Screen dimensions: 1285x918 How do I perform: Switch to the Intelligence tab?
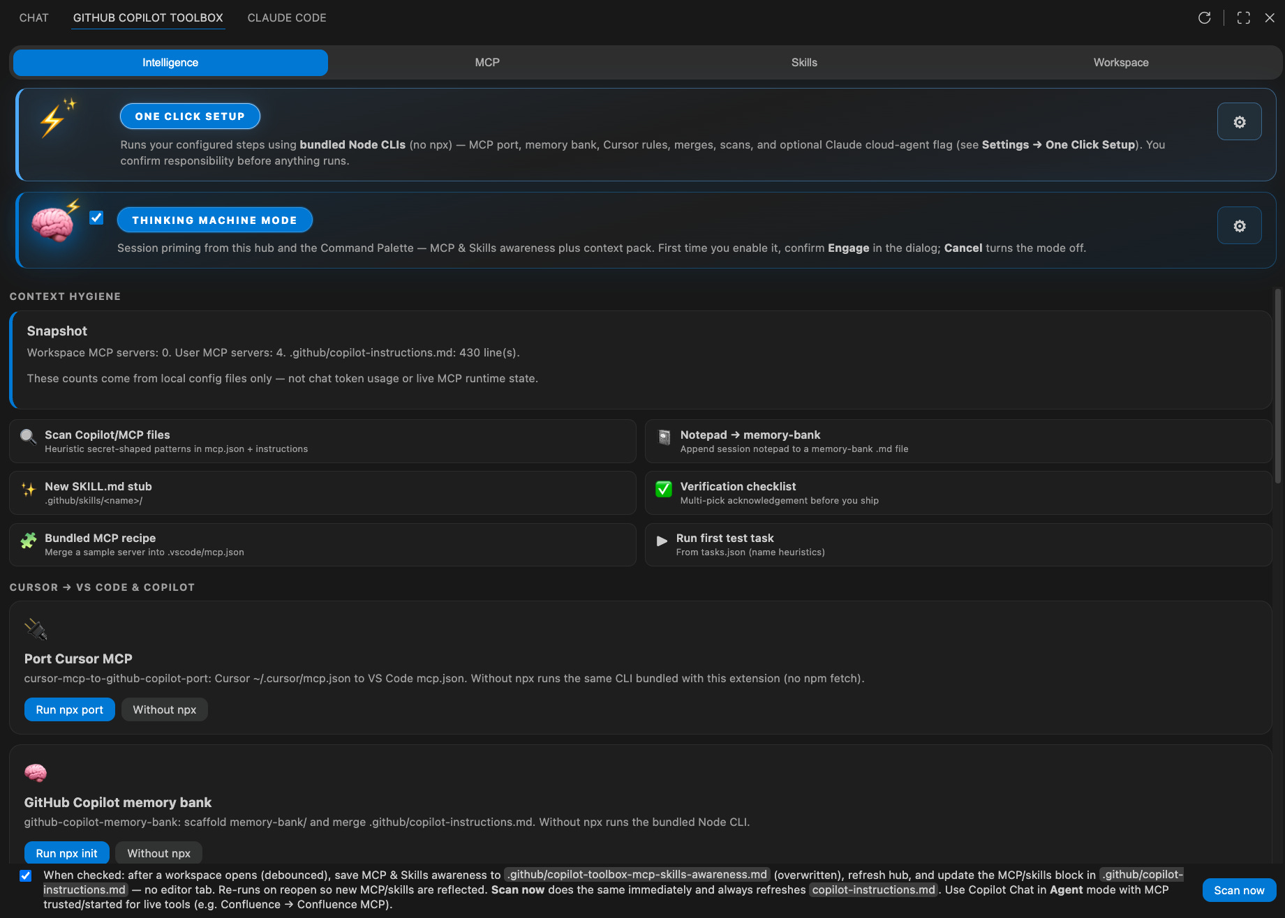coord(170,63)
